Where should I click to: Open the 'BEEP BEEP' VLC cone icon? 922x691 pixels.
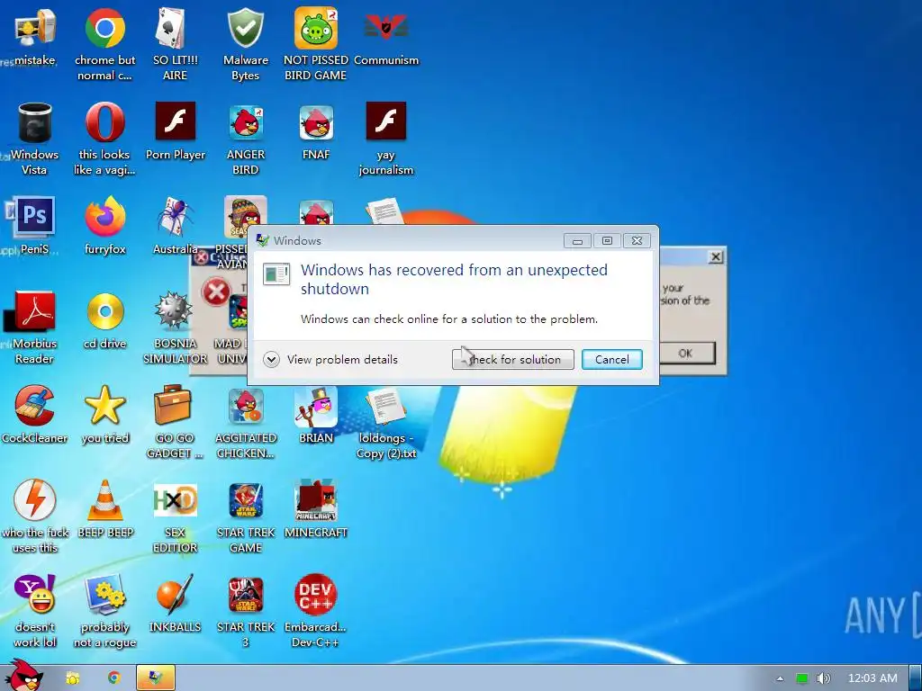[x=104, y=499]
